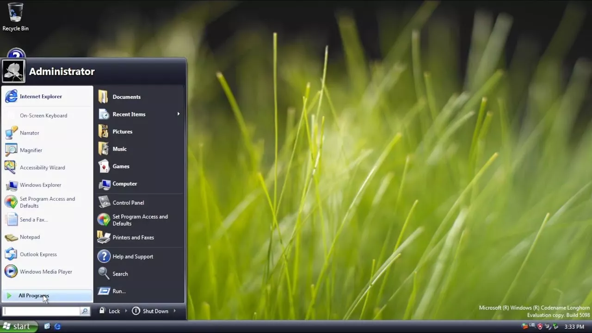Open the Games folder

coord(121,166)
